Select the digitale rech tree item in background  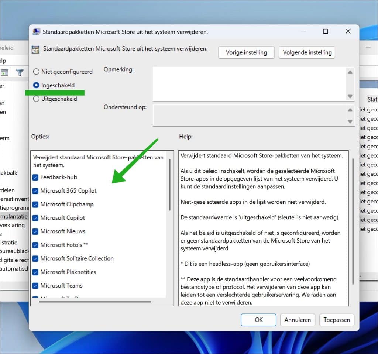[14, 260]
